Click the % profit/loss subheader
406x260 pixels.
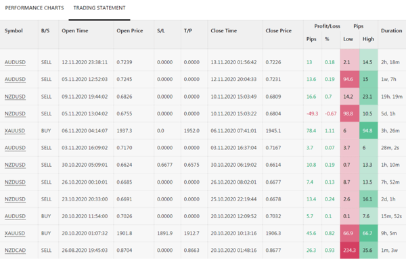click(327, 39)
